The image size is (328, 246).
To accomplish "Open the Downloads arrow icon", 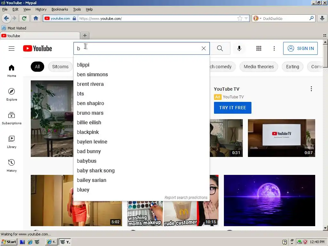I will tap(322, 18).
